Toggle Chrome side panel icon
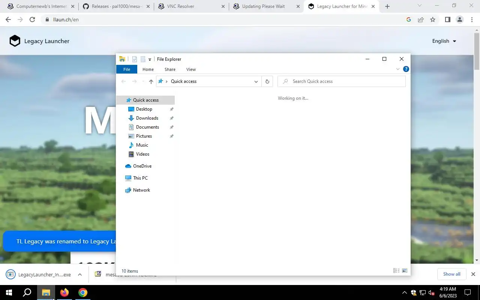Image resolution: width=480 pixels, height=300 pixels. 447,19
